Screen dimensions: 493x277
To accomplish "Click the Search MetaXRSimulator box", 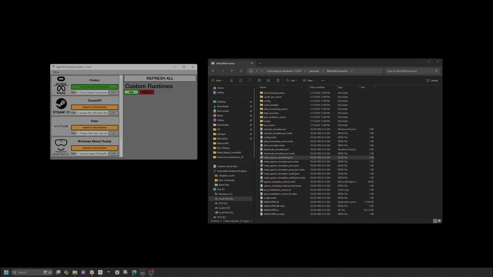I will click(x=412, y=71).
